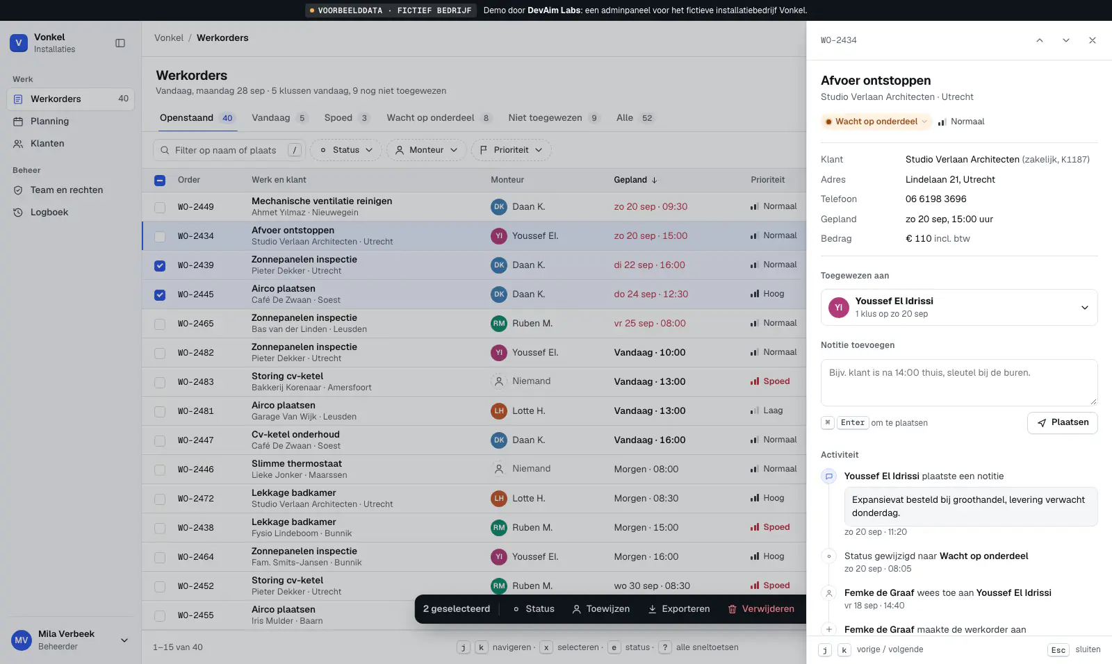Screen dimensions: 1112x664
Task: Open the Monteur filter dropdown
Action: [427, 150]
